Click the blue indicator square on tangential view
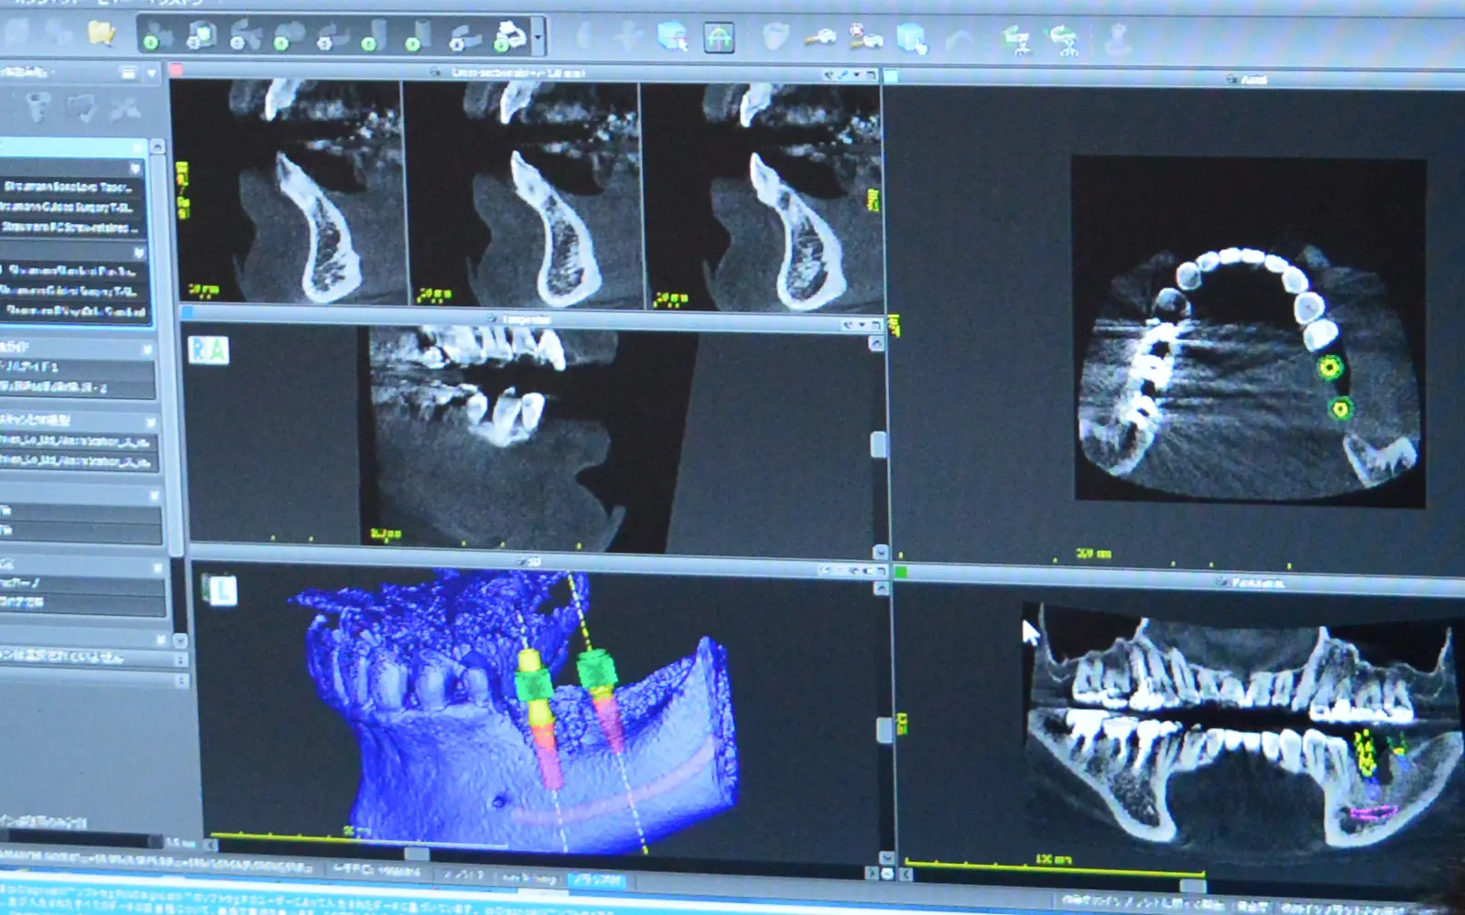Viewport: 1465px width, 915px height. coord(187,313)
